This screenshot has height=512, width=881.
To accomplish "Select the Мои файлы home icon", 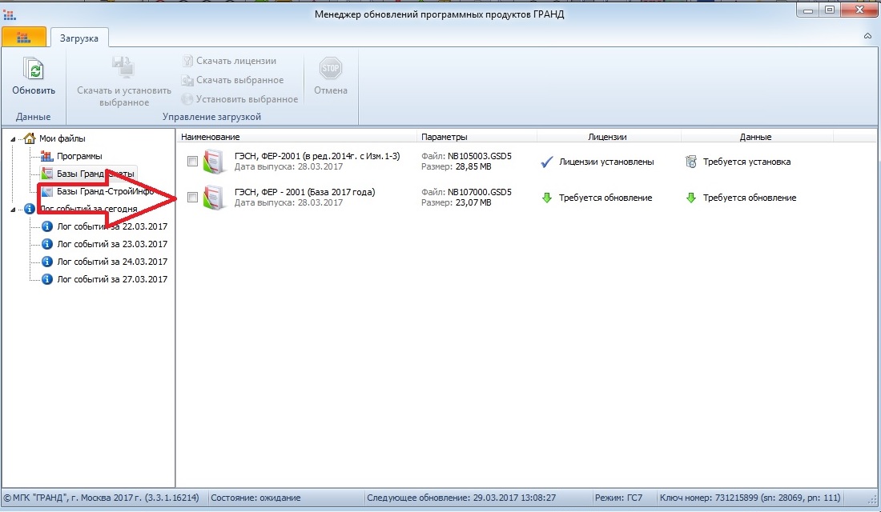I will pos(29,138).
